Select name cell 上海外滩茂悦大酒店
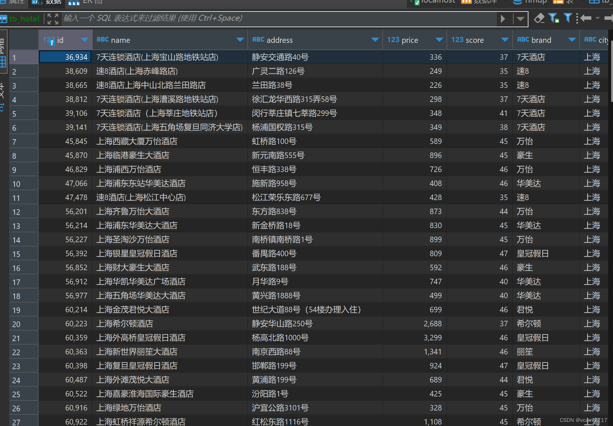 click(170, 380)
